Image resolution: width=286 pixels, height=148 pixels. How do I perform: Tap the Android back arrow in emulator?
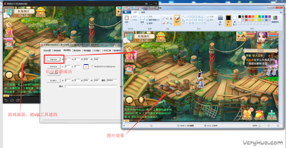pos(6,100)
